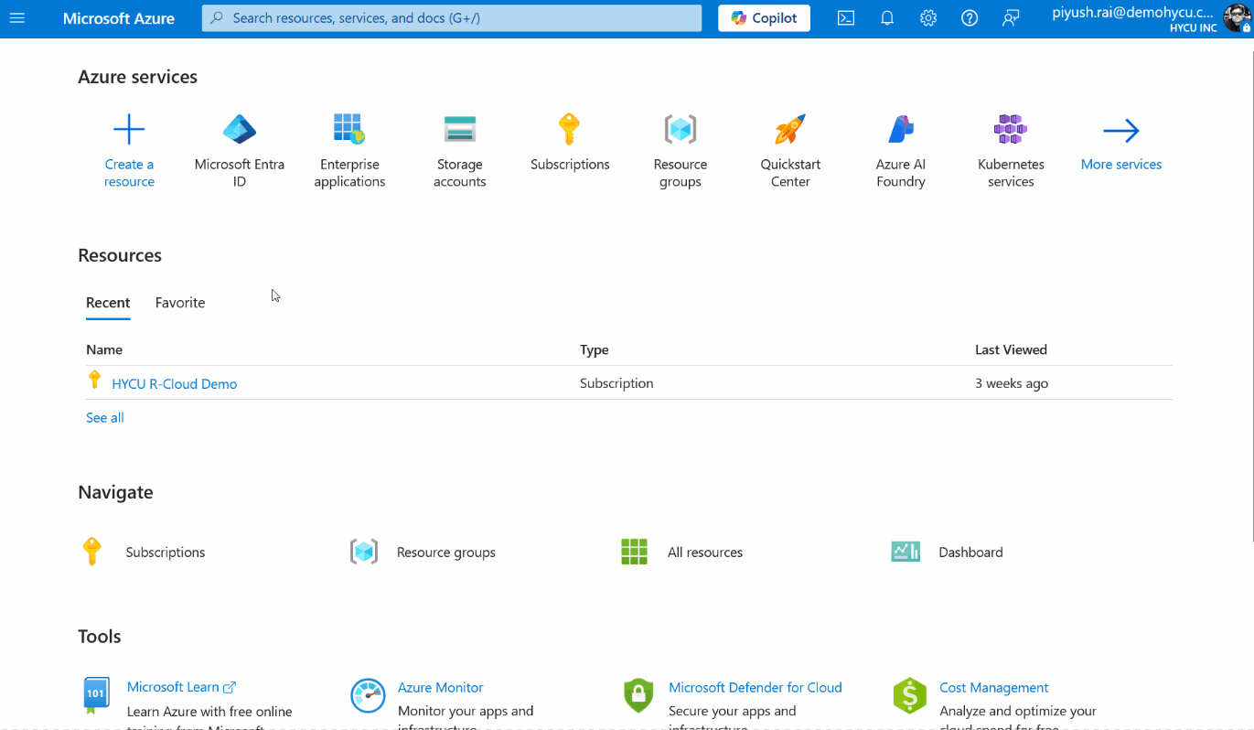Click the 'Subscription' type cell
The height and width of the screenshot is (730, 1254).
616,383
